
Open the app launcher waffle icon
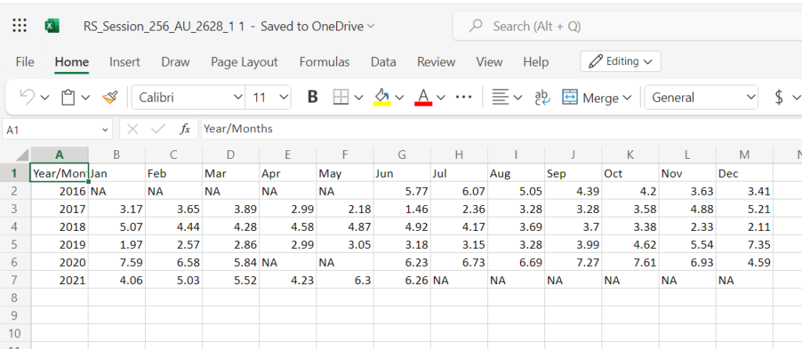point(20,26)
